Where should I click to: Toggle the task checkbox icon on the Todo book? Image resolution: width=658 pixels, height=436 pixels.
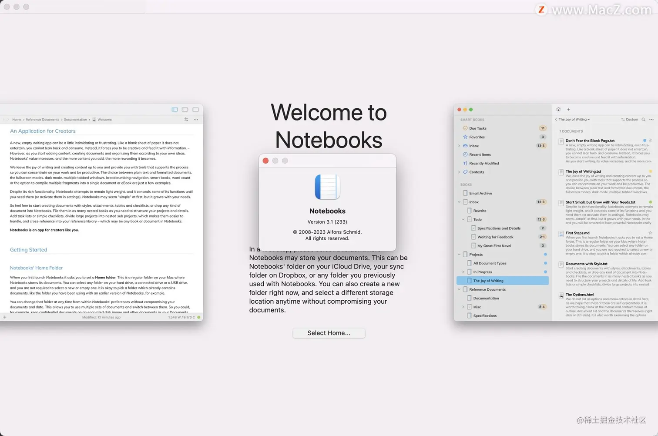click(470, 219)
